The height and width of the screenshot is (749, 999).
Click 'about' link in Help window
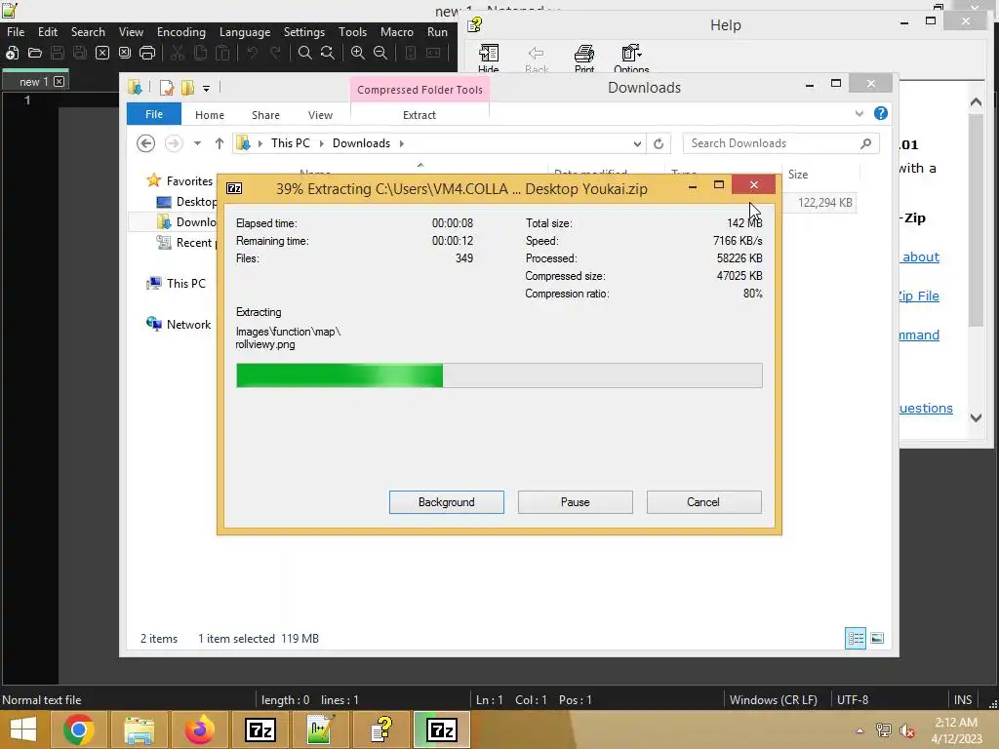tap(921, 256)
